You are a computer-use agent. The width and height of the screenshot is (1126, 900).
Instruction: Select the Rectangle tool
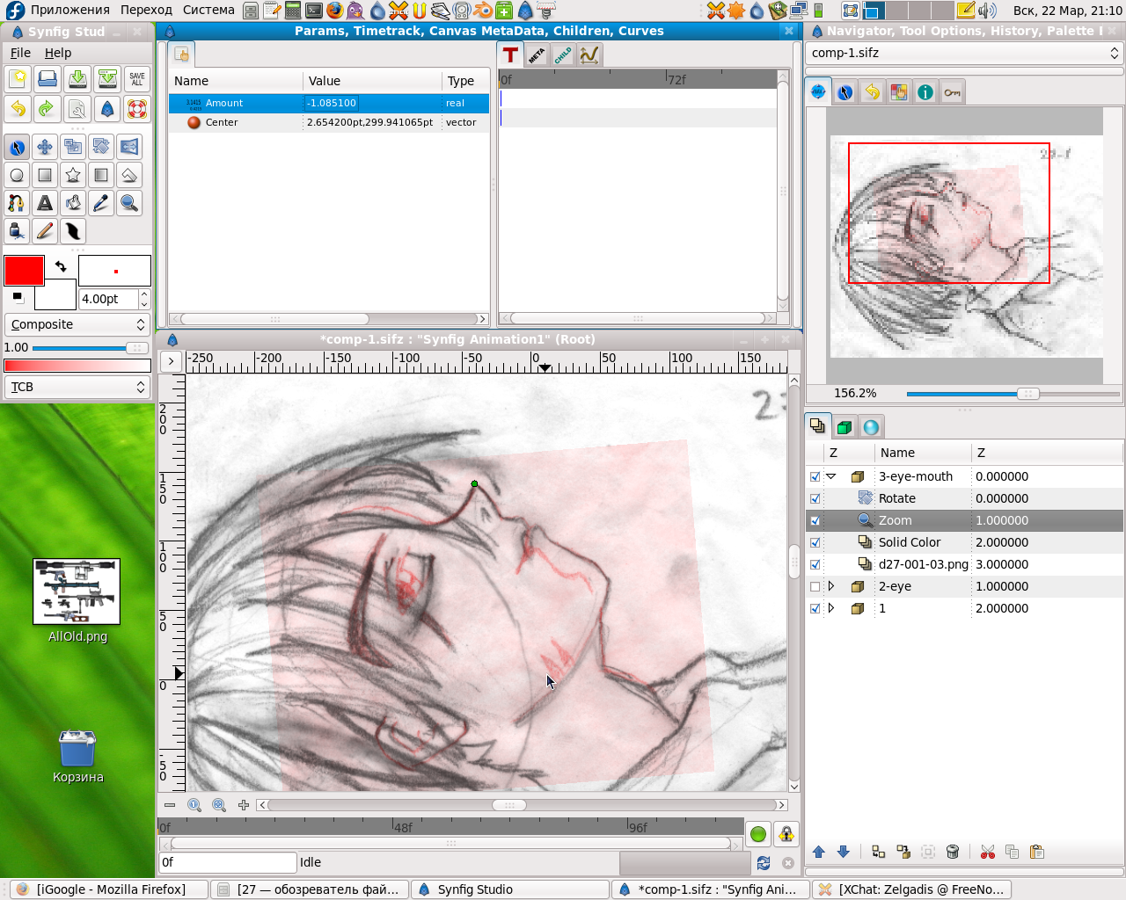click(45, 175)
